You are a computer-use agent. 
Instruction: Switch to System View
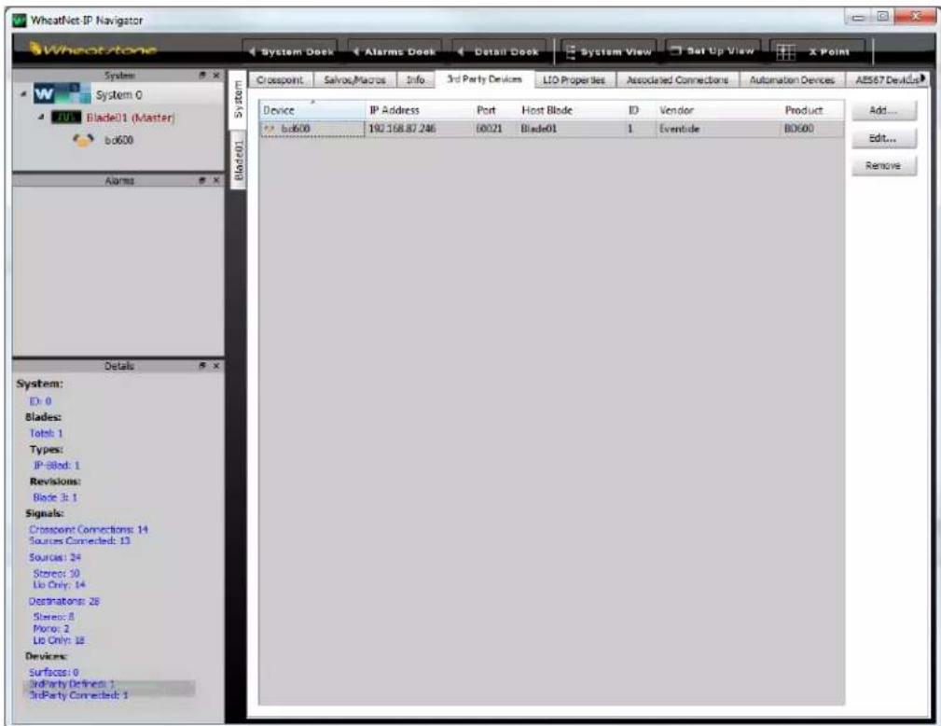pyautogui.click(x=609, y=51)
